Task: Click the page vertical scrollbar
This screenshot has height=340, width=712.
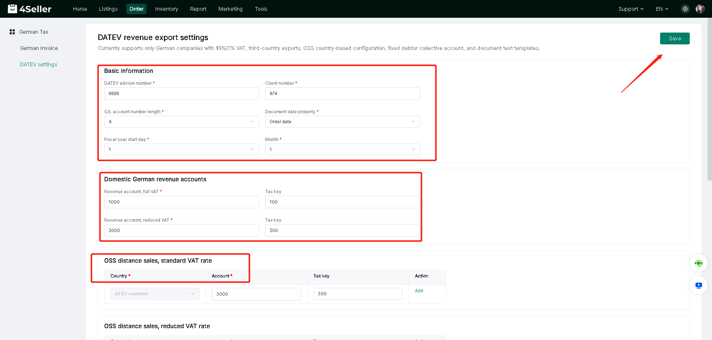Action: coord(709,100)
